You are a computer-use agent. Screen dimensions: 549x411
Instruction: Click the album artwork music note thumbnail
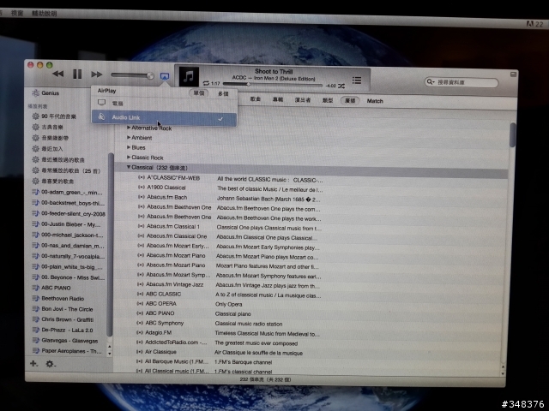pyautogui.click(x=189, y=76)
